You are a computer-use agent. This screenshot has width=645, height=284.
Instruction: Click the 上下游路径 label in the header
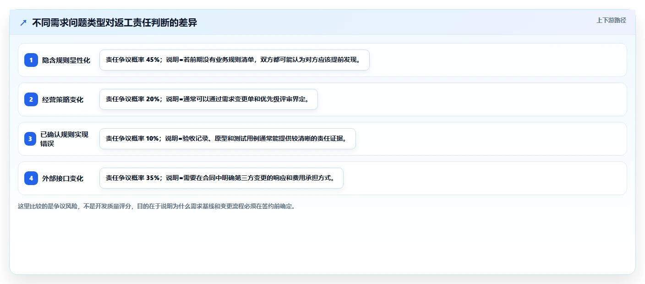pos(611,20)
